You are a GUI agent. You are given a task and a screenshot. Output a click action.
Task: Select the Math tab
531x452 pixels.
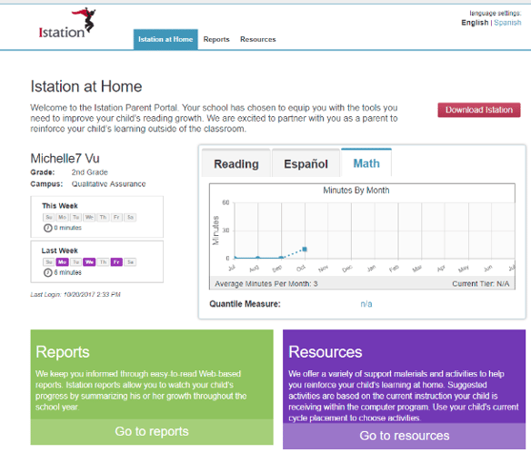366,163
